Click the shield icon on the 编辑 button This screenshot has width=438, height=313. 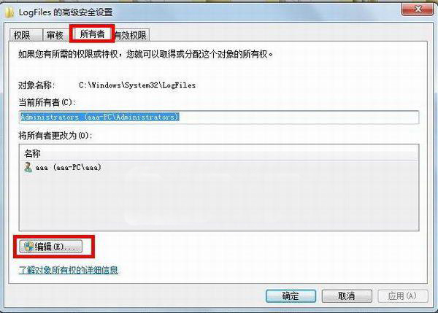tap(28, 247)
